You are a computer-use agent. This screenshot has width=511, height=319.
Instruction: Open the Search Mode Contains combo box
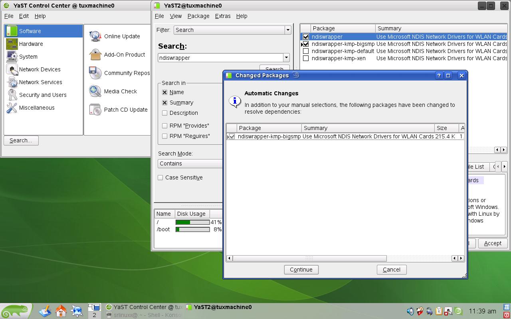[190, 163]
